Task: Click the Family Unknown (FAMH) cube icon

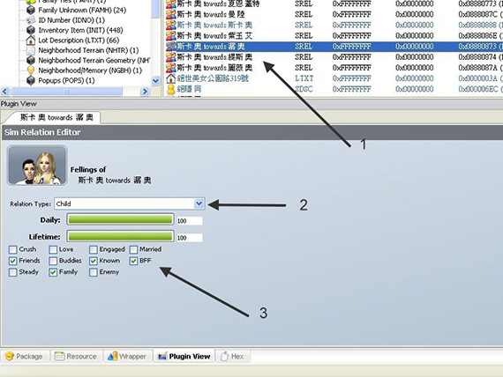Action: coord(31,10)
